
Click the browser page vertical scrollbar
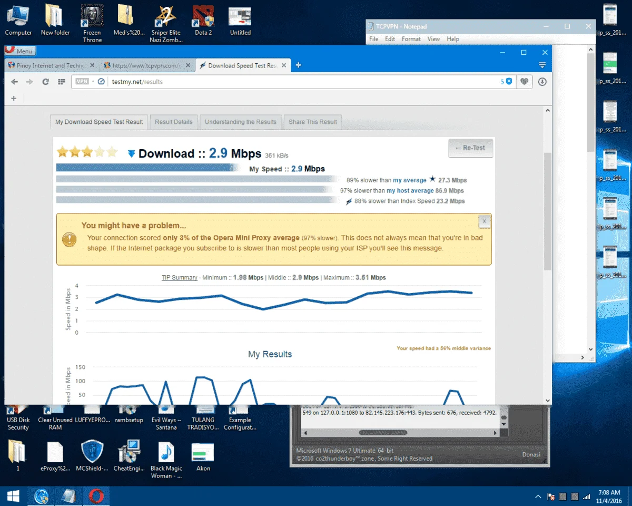(x=547, y=211)
